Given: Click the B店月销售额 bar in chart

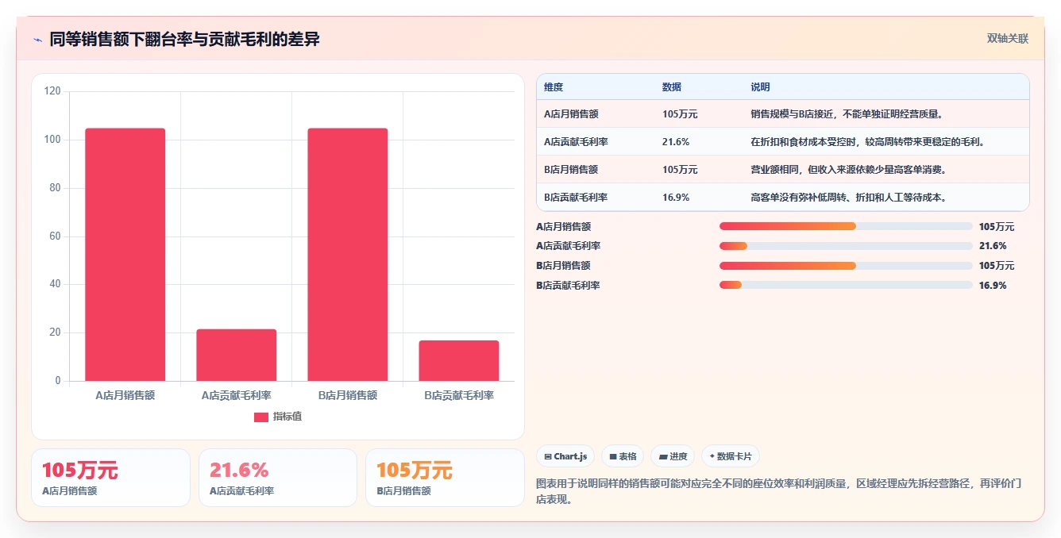Looking at the screenshot, I should 348,255.
